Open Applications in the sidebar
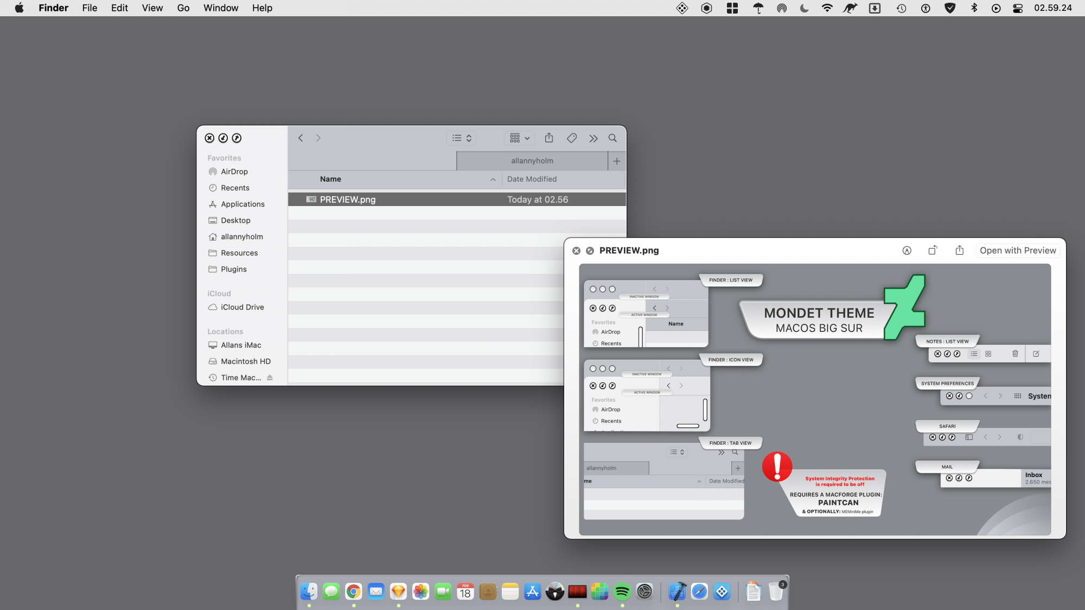1085x610 pixels. (242, 204)
